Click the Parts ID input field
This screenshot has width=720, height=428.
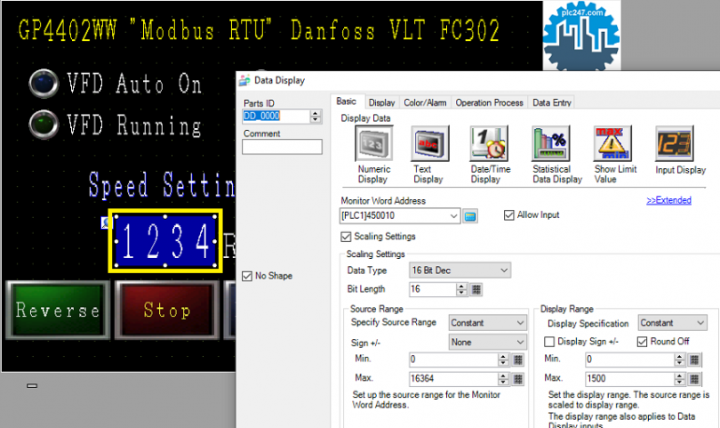click(x=276, y=116)
